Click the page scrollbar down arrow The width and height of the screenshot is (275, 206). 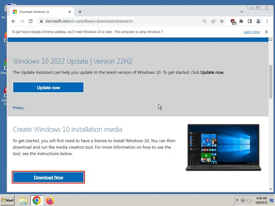(x=271, y=189)
